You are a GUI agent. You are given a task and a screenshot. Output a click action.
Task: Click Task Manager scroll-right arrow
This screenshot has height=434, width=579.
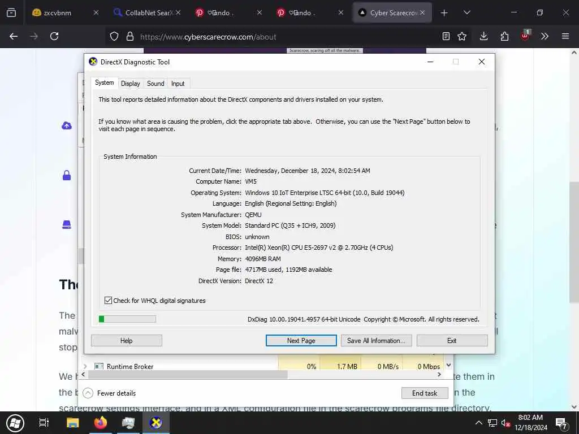coord(439,375)
